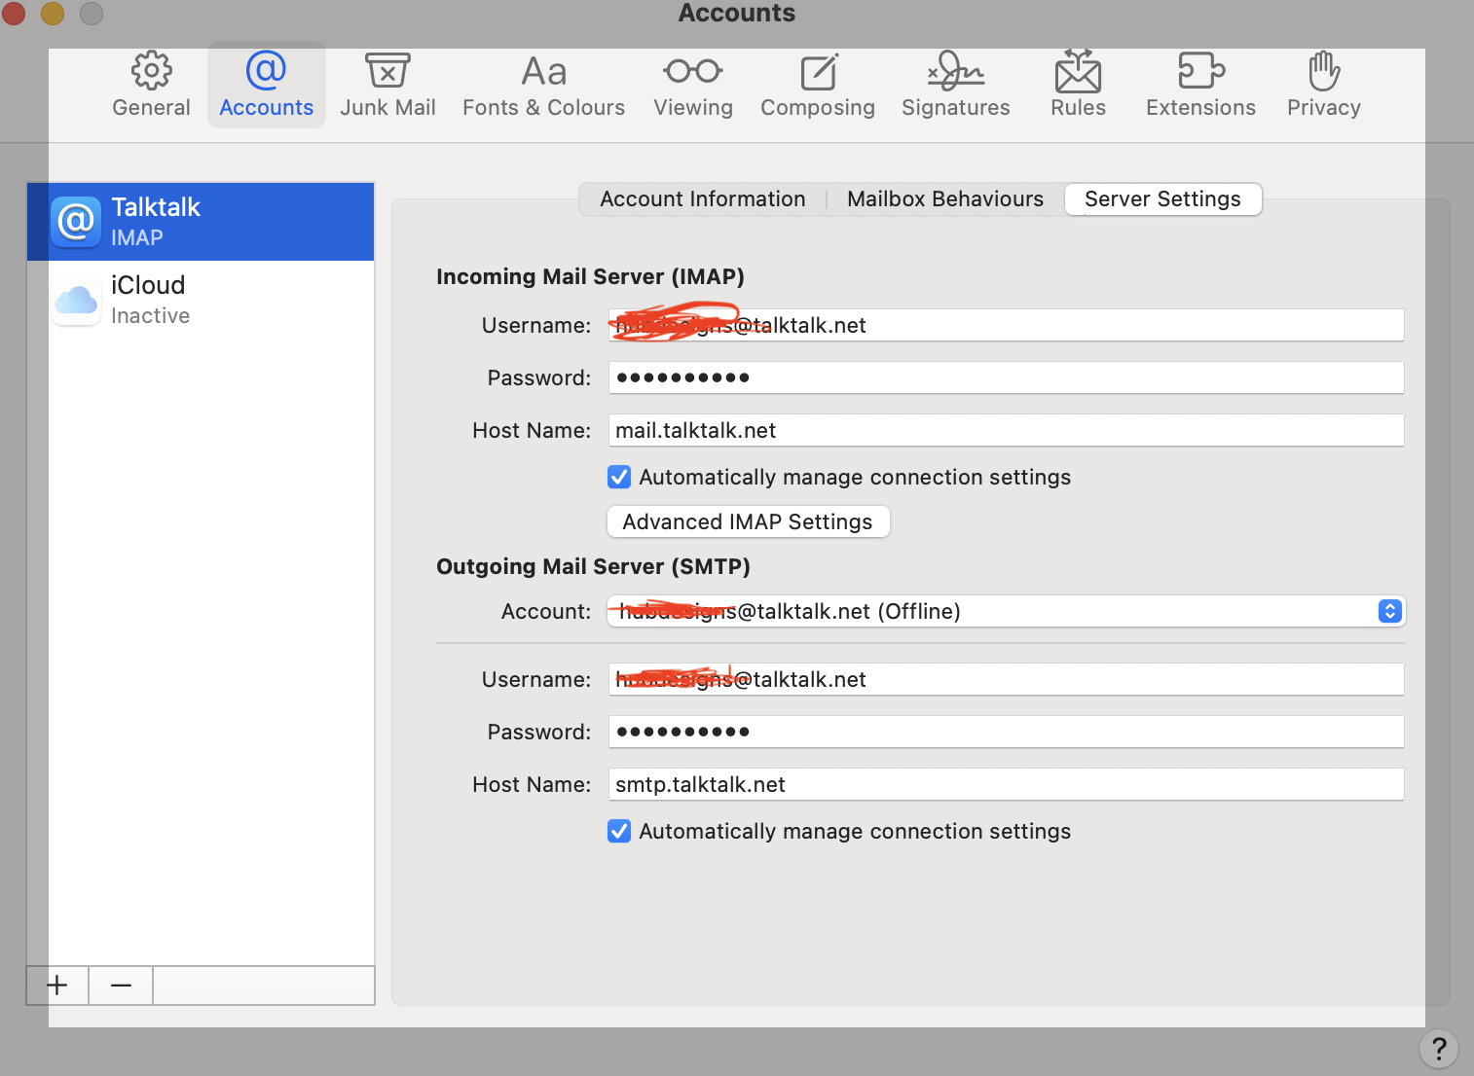The height and width of the screenshot is (1076, 1474).
Task: Open the General preferences pane
Action: [151, 86]
